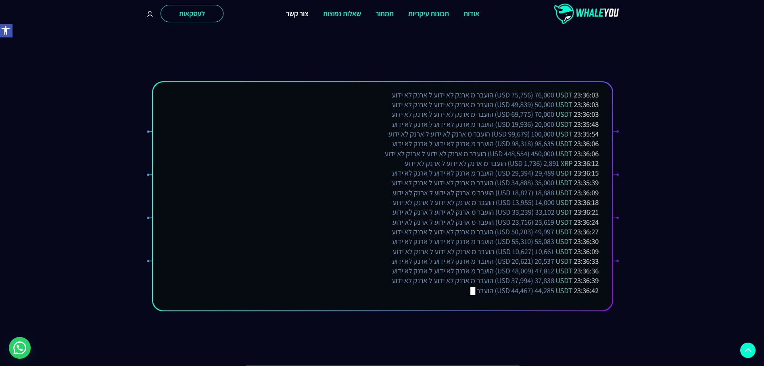Select the 70,000 USDT transfer line

pyautogui.click(x=495, y=115)
